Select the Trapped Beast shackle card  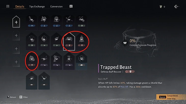[69, 41]
